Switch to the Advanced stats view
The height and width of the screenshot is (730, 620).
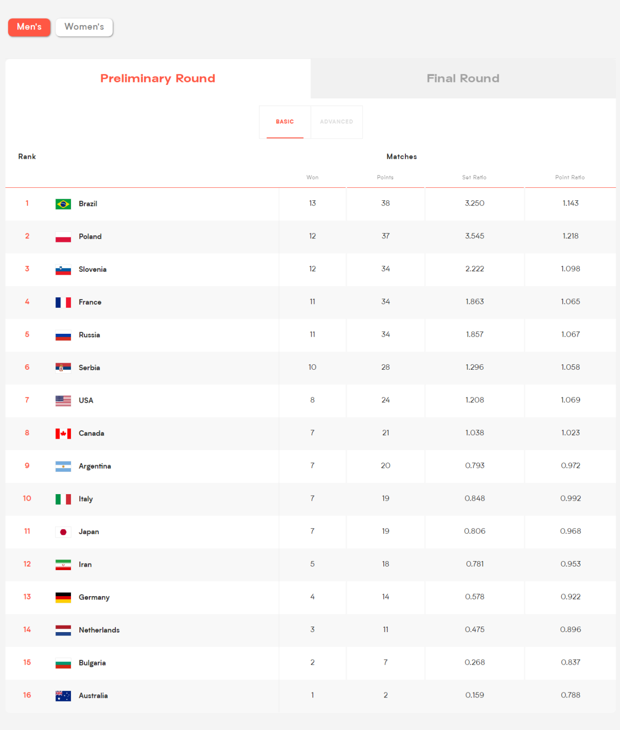(336, 122)
